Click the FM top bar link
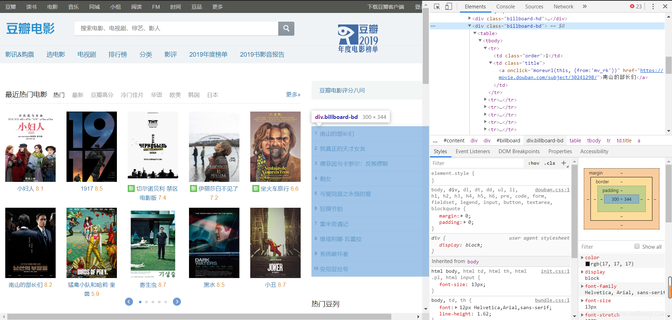 coord(156,7)
